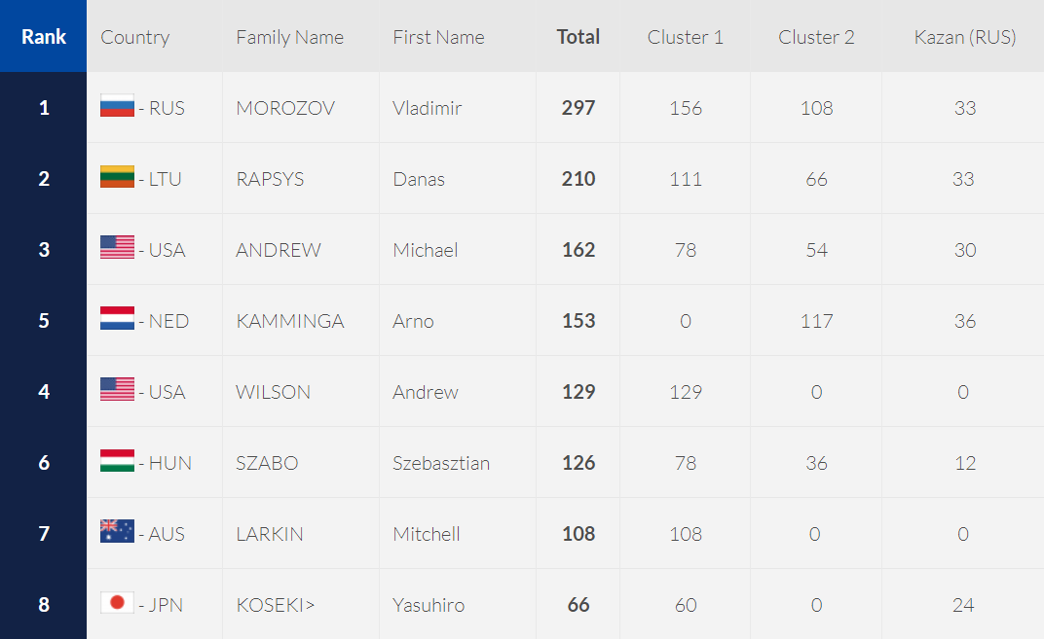Image resolution: width=1044 pixels, height=639 pixels.
Task: Click the Netherlands flag icon
Action: coord(117,319)
